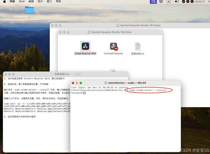Close the Terminal window with red button
Screen dimensions: 210x154
coord(73,83)
